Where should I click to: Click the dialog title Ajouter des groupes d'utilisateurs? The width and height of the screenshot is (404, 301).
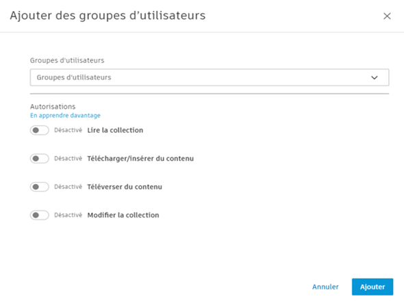coord(108,16)
